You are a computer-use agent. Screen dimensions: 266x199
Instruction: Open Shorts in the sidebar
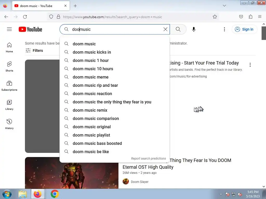(x=9, y=67)
